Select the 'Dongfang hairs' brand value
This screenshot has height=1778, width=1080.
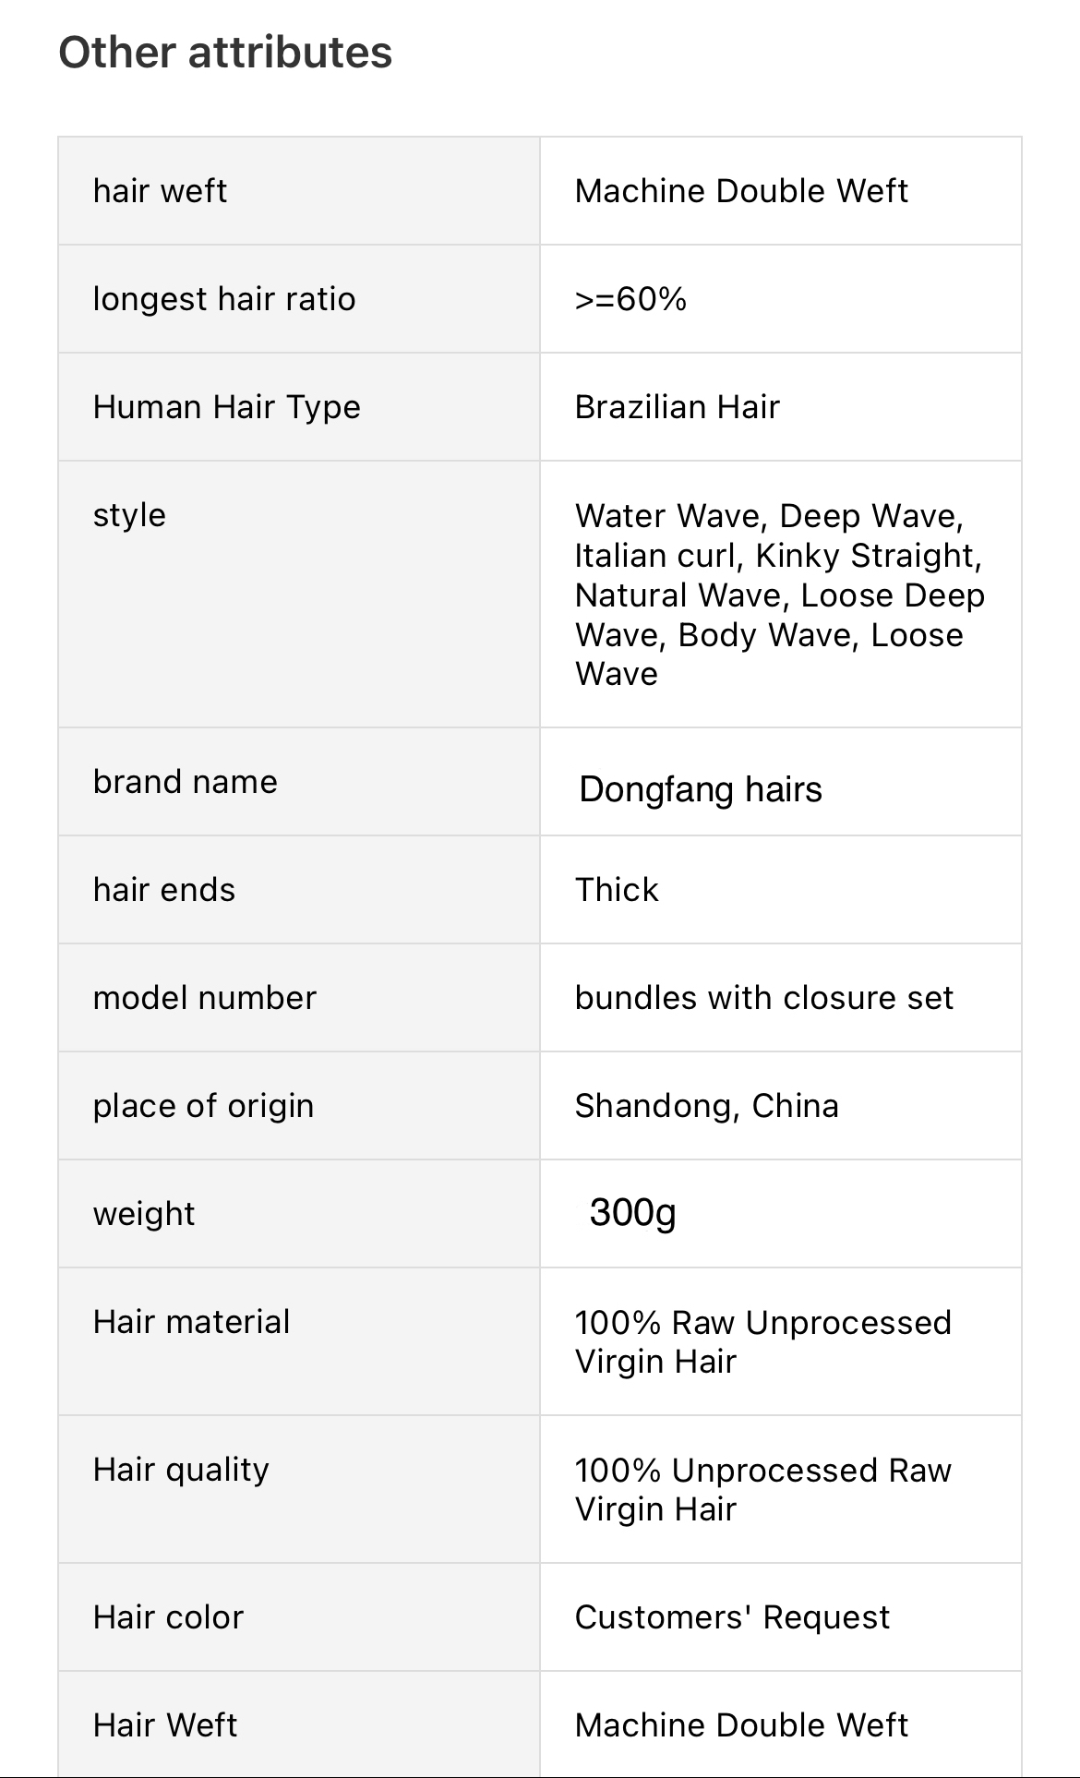(701, 790)
